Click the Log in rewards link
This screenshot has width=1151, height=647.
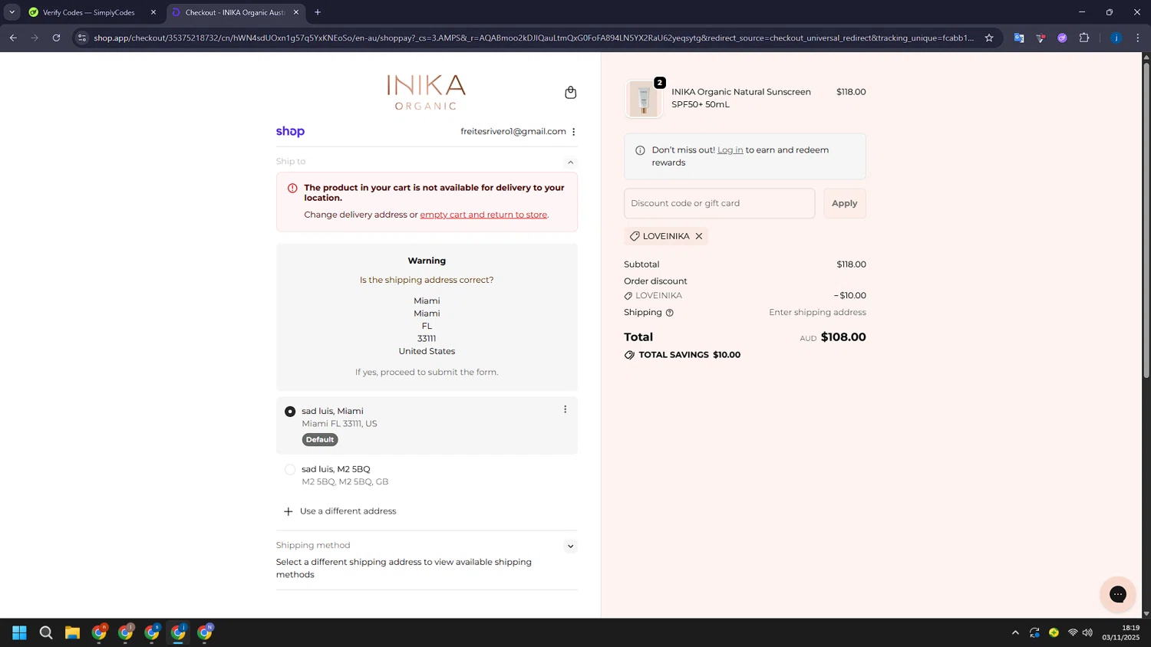pyautogui.click(x=730, y=150)
